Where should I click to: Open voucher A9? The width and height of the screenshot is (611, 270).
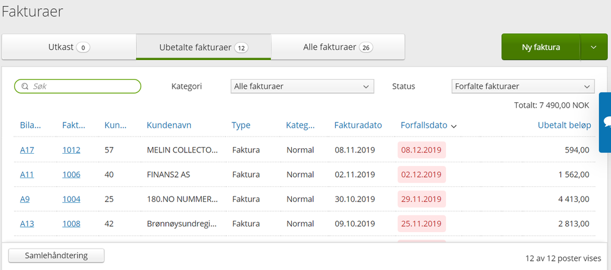[25, 199]
